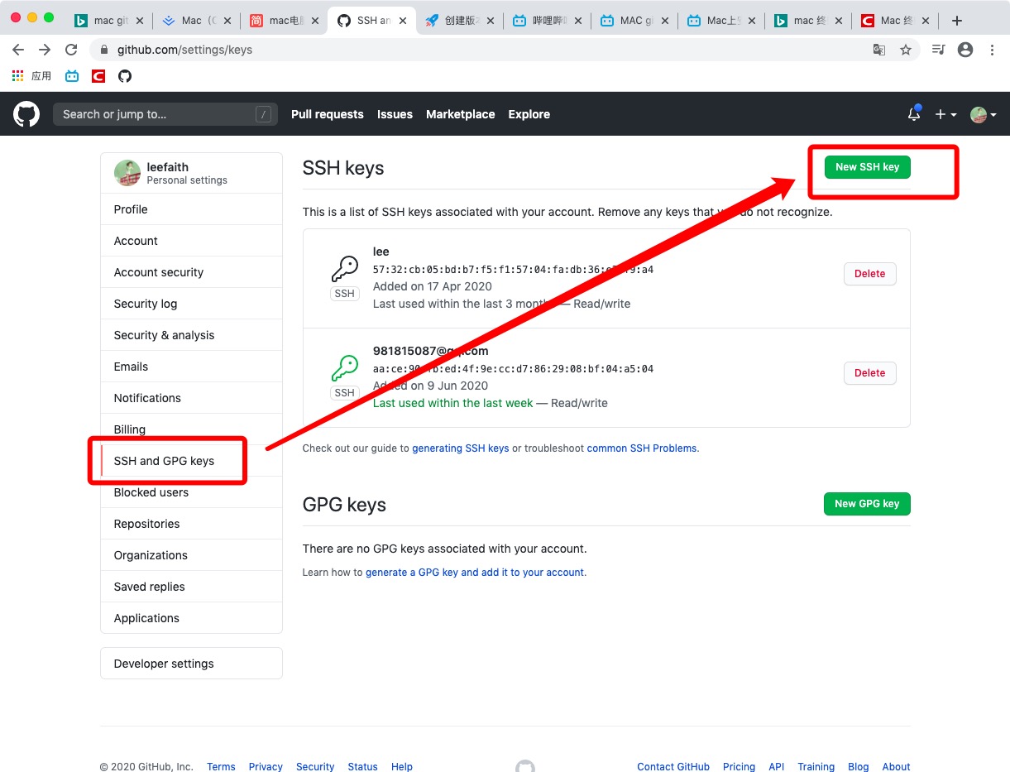This screenshot has width=1010, height=772.
Task: Open a new browser tab with plus
Action: tap(957, 21)
